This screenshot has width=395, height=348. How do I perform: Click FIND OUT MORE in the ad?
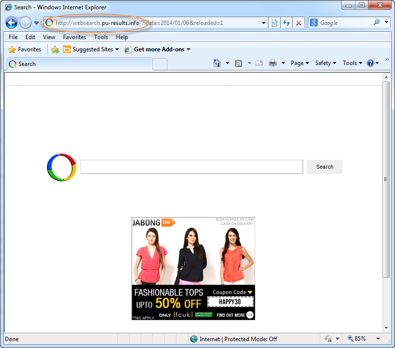[235, 315]
